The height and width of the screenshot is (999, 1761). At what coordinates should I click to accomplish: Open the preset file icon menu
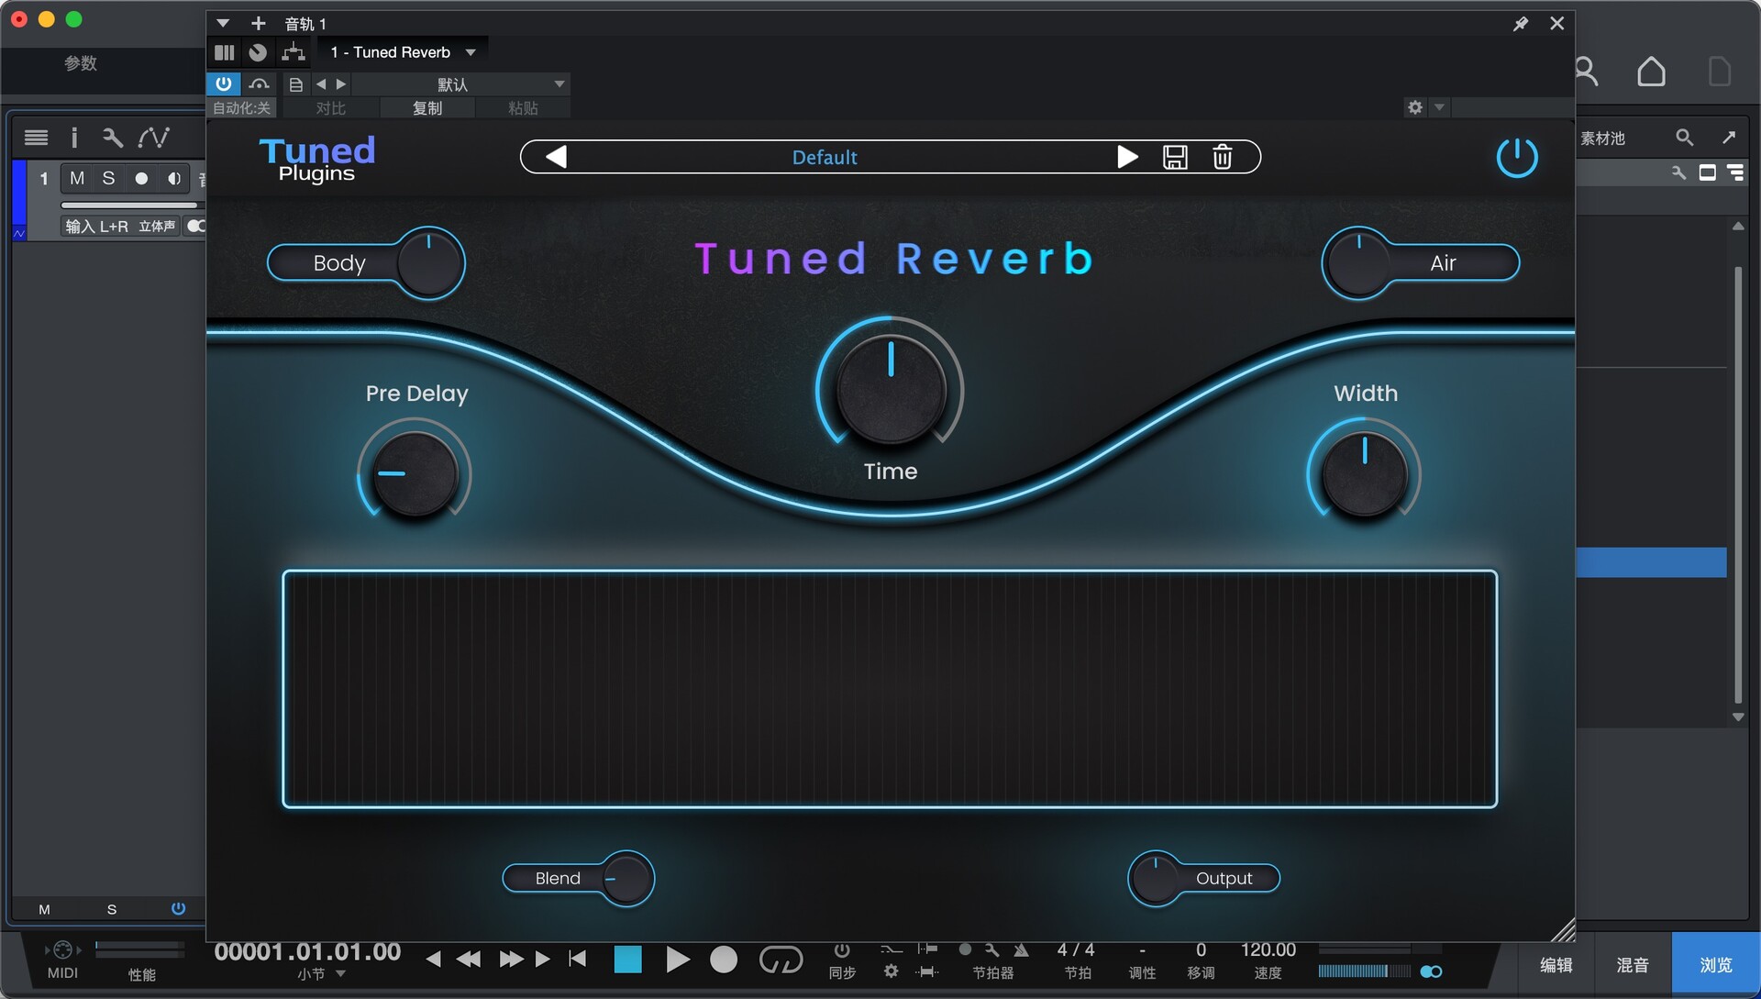pos(295,84)
